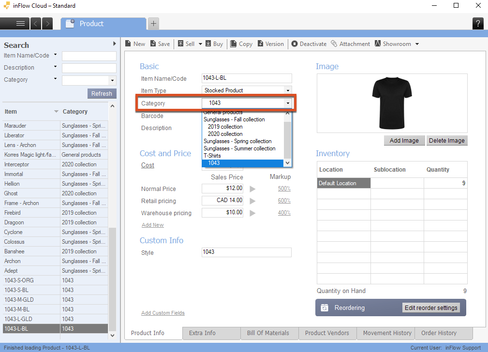
Task: Click the New product toolbar icon
Action: [128, 44]
